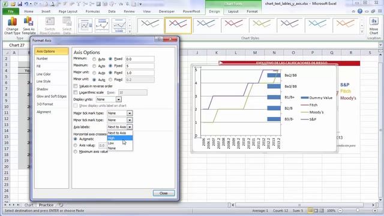The height and width of the screenshot is (216, 384).
Task: Open the File tab
Action: pyautogui.click(x=11, y=11)
